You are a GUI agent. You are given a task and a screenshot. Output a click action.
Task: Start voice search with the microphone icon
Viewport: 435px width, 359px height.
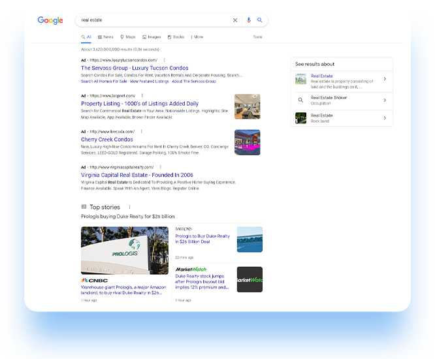point(249,20)
